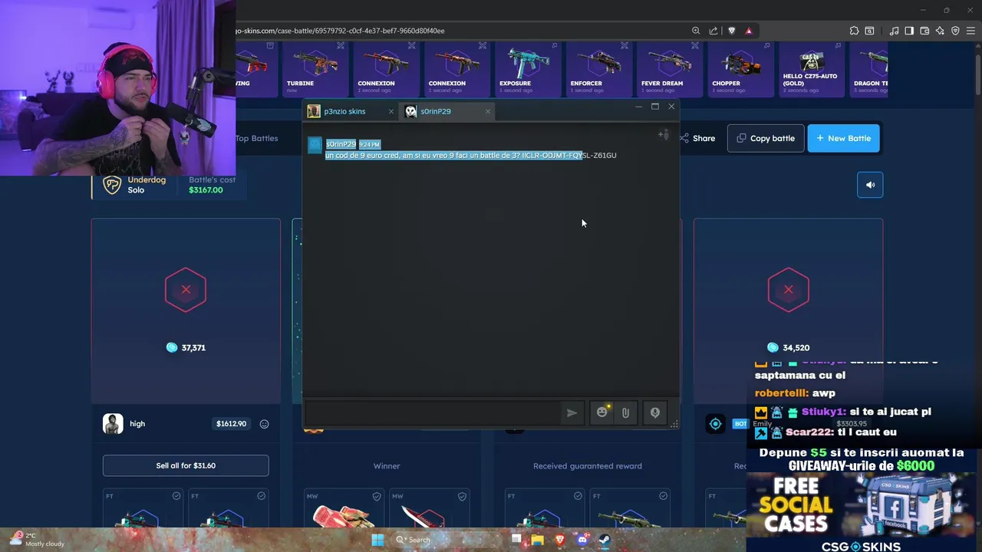The height and width of the screenshot is (552, 982).
Task: Sell all items for $31.60
Action: 186,465
